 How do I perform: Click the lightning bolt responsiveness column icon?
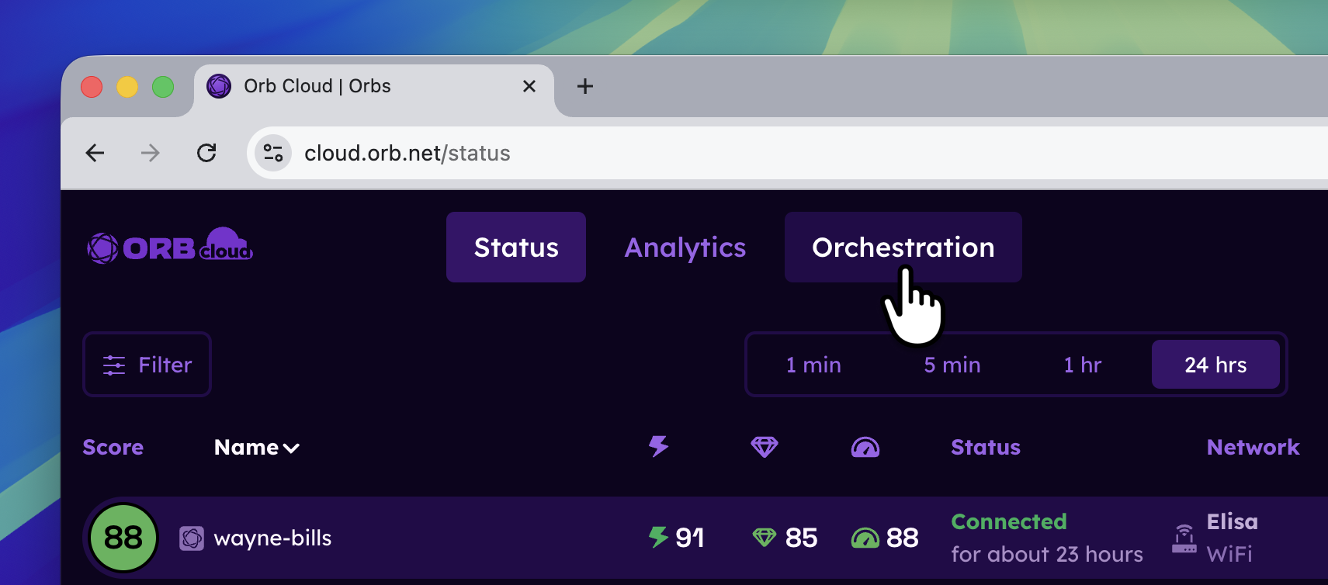point(658,446)
